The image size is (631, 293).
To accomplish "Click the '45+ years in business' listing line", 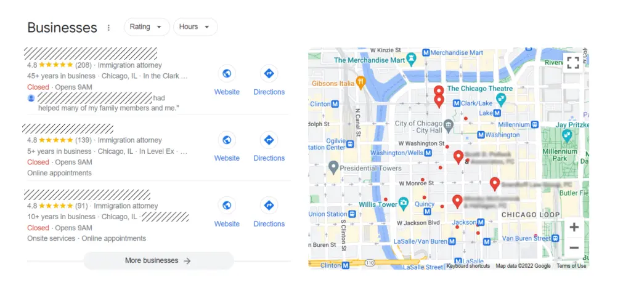I will (107, 76).
